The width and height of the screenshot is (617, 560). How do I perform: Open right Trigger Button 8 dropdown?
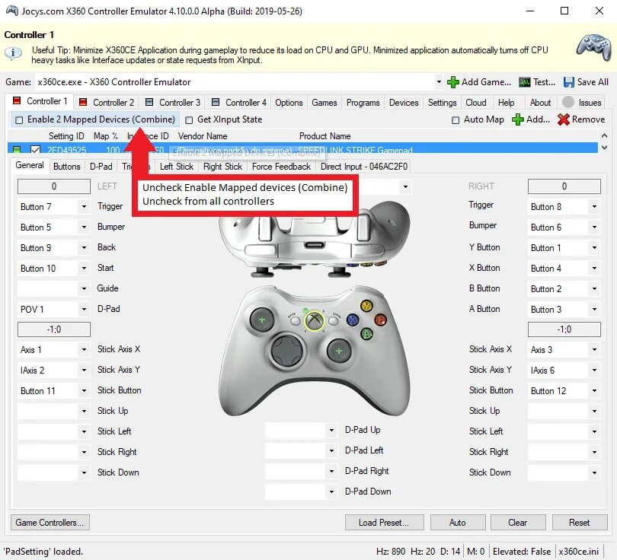594,207
